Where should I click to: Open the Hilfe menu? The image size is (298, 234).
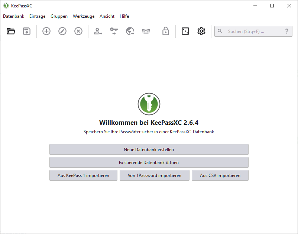[124, 16]
